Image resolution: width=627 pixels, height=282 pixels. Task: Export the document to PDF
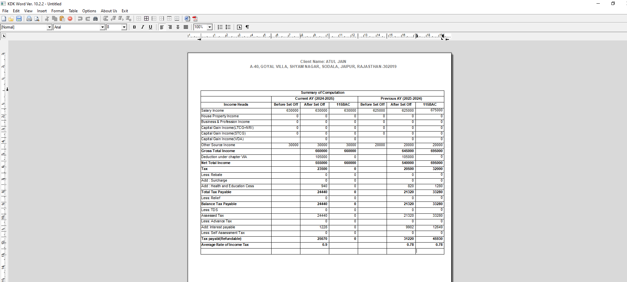pos(195,19)
